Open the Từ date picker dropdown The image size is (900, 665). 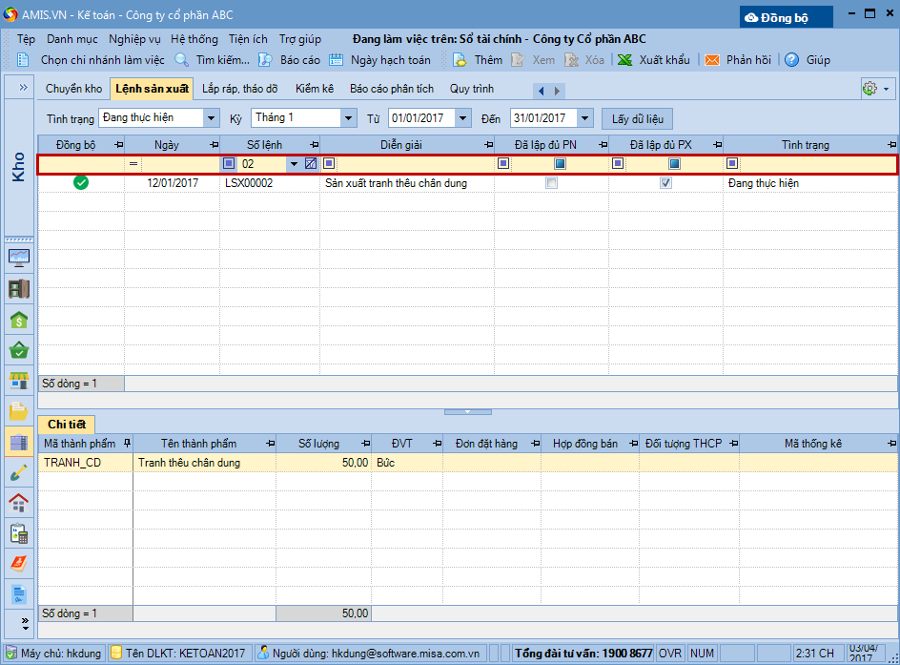463,118
